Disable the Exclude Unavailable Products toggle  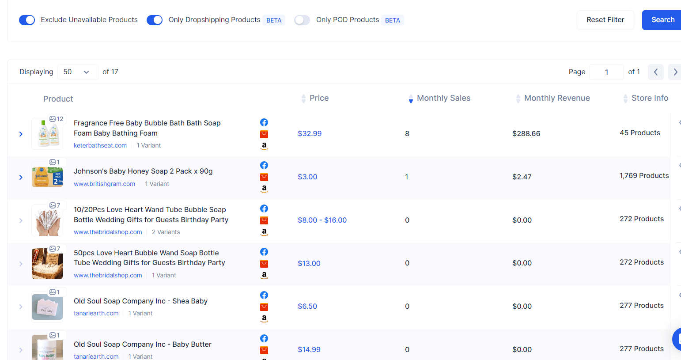coord(27,20)
